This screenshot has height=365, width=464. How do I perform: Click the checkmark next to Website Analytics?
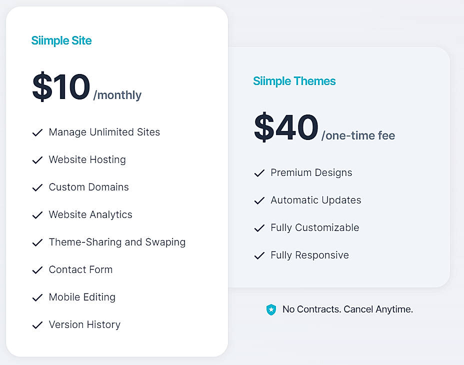[37, 215]
